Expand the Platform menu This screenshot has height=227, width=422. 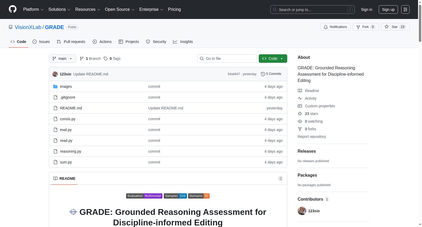click(x=33, y=9)
